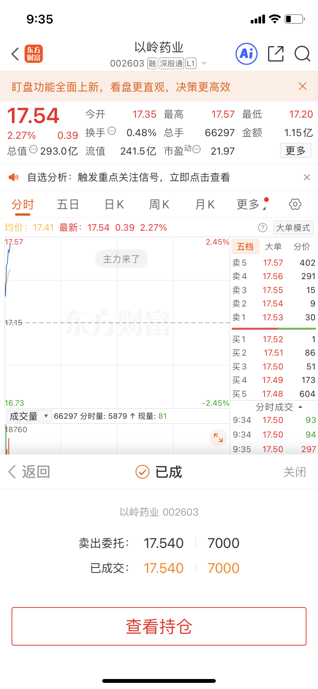Open 更多 chart periods dropdown
The width and height of the screenshot is (318, 689).
pos(252,204)
